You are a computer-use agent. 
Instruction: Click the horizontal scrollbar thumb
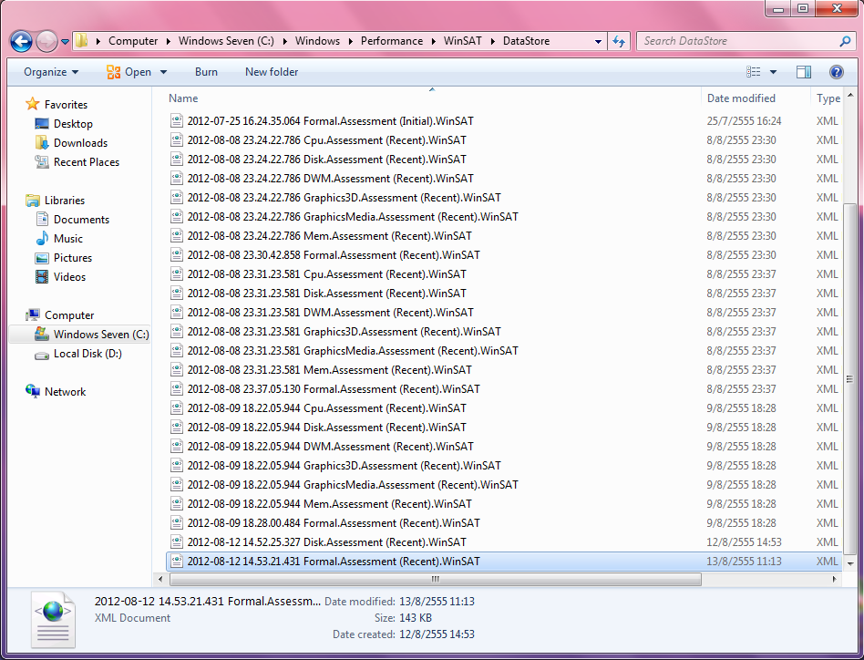(436, 579)
